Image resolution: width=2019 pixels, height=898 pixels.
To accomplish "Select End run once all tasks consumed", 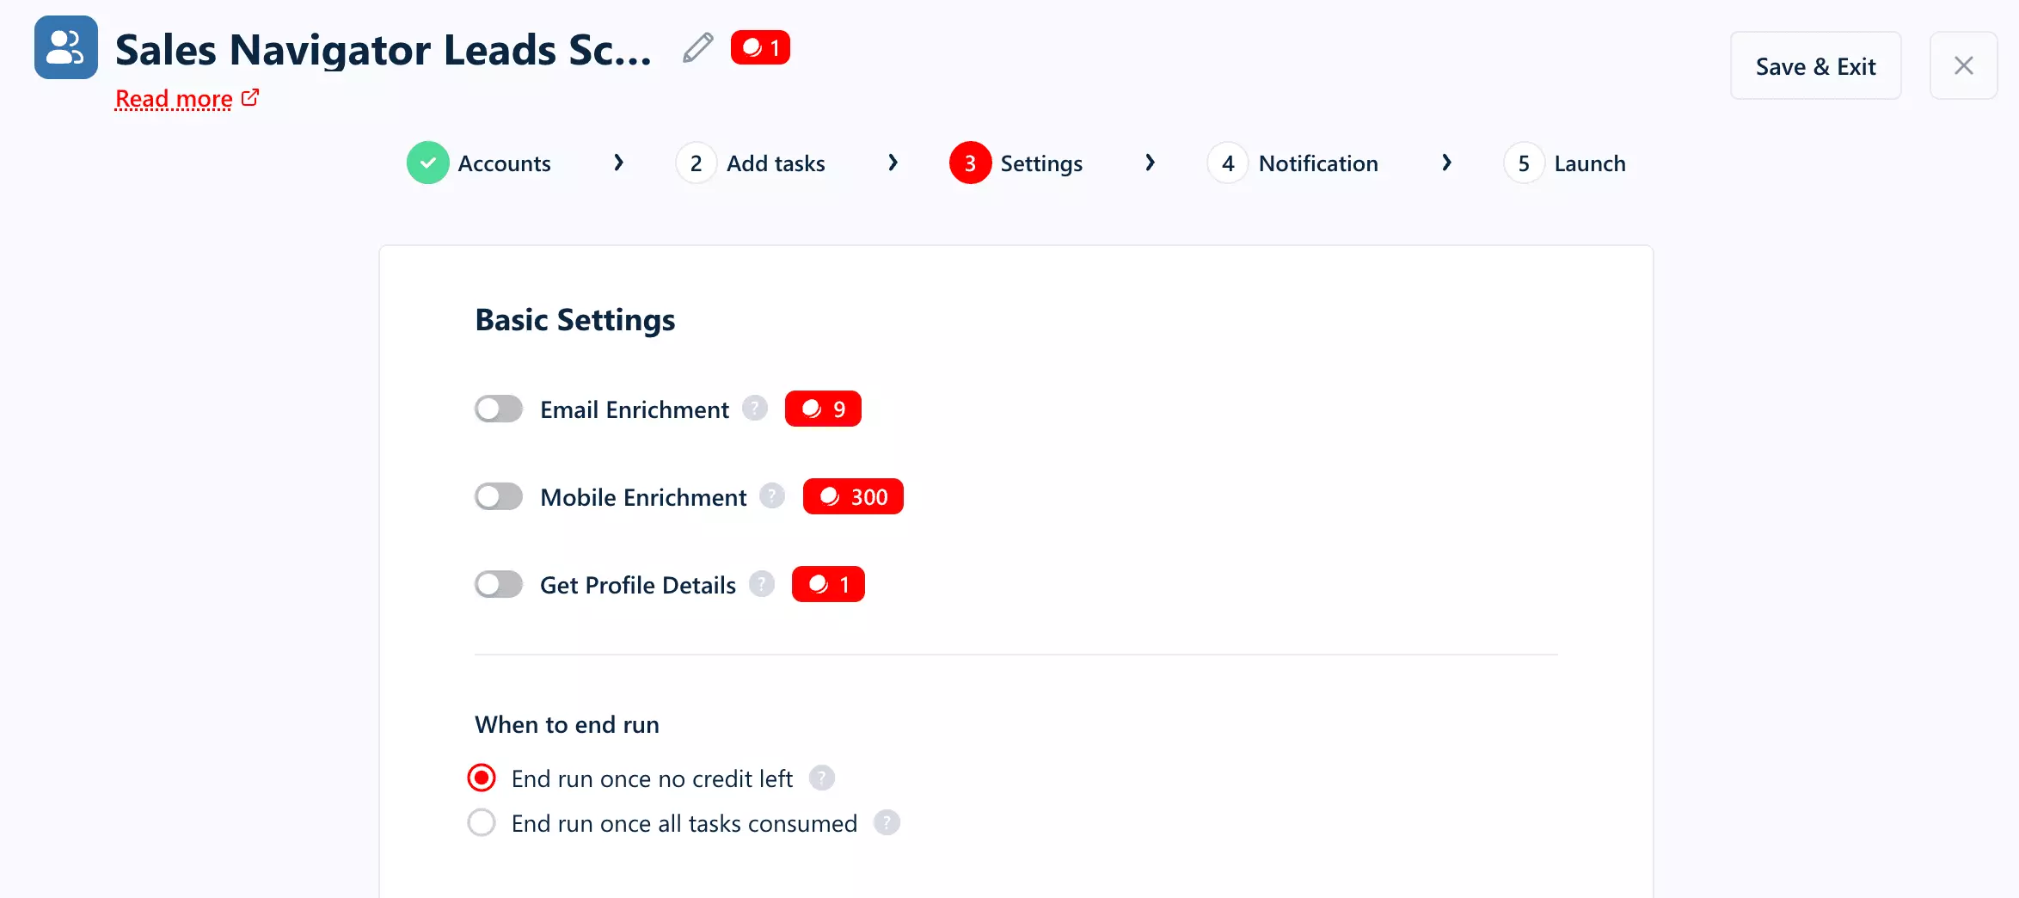I will (x=482, y=823).
